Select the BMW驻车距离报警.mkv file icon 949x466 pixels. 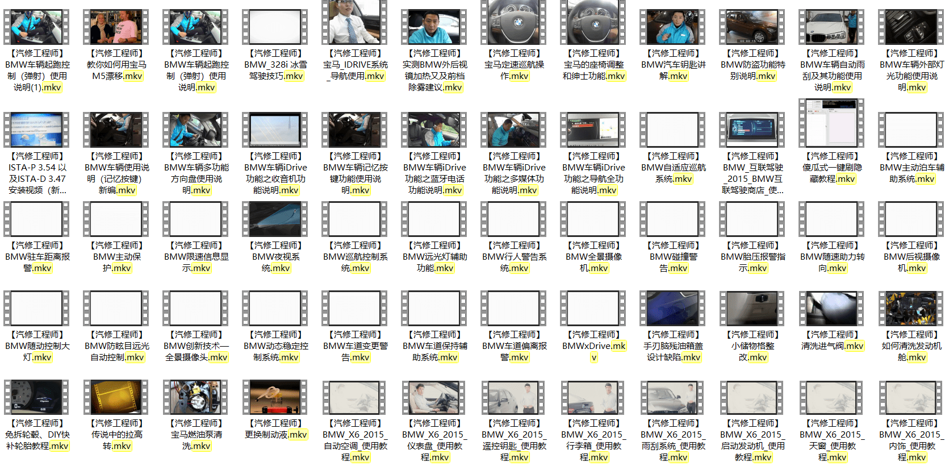point(36,219)
